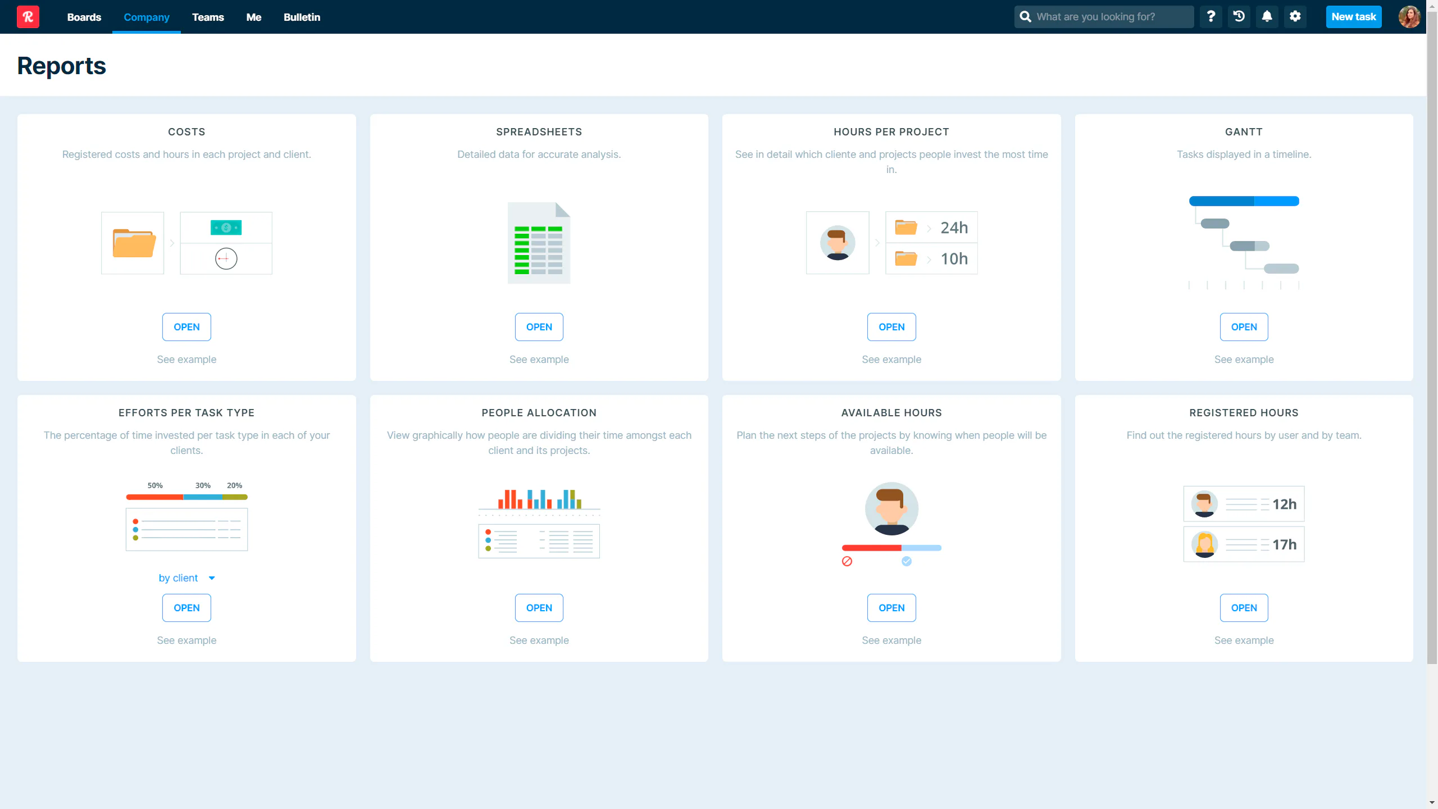This screenshot has width=1438, height=809.
Task: Open the Bulletin menu
Action: (302, 17)
